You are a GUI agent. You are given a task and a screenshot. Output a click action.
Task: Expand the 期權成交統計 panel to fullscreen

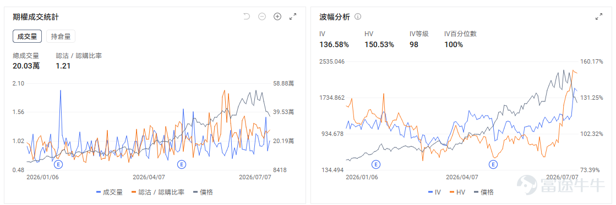point(293,16)
